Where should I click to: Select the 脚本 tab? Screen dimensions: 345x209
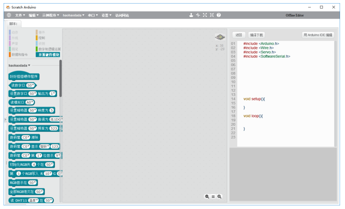coord(13,24)
